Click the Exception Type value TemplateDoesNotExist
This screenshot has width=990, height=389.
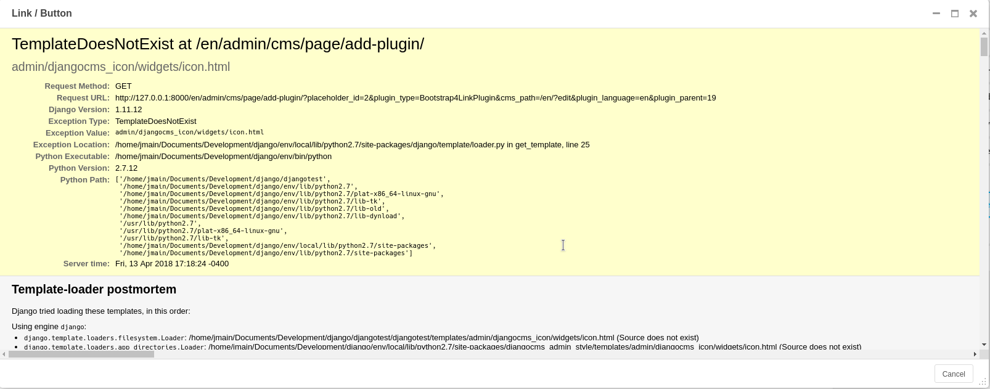[x=156, y=121]
